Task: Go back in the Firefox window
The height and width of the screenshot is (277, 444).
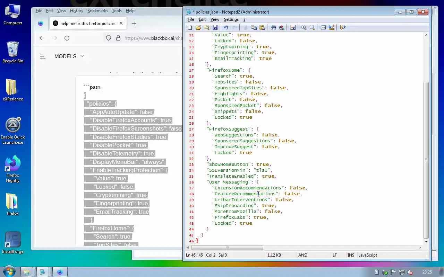Action: coord(42,38)
